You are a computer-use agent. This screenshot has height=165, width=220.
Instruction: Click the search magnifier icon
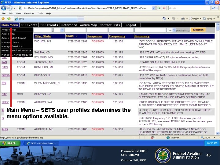click(x=213, y=8)
